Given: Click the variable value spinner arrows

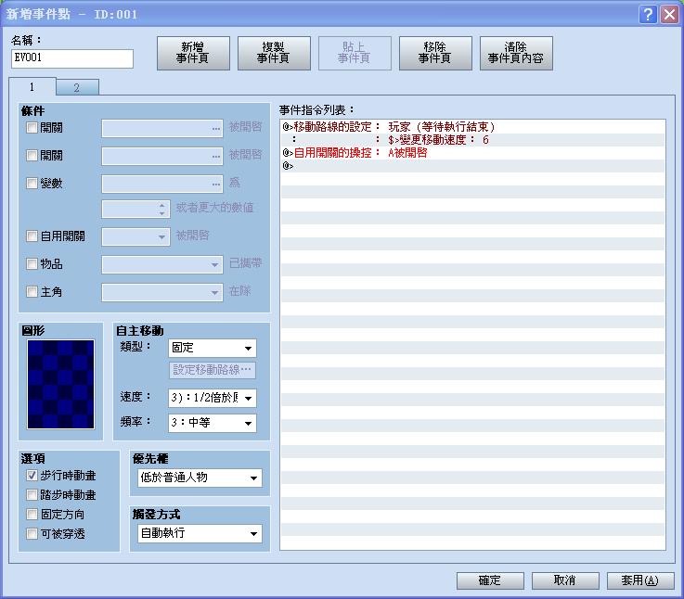Looking at the screenshot, I should [161, 209].
